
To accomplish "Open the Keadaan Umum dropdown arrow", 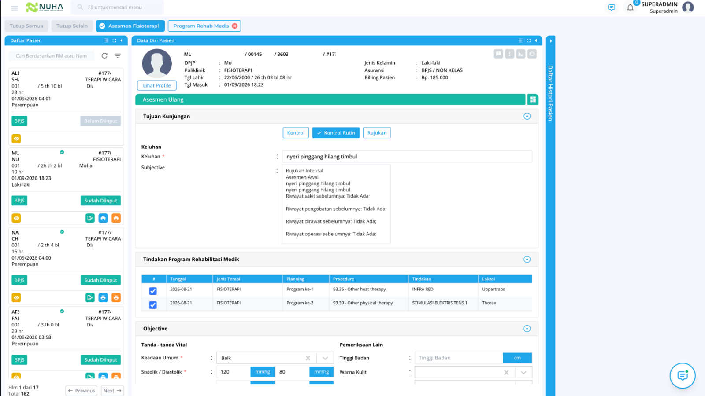I will point(325,358).
